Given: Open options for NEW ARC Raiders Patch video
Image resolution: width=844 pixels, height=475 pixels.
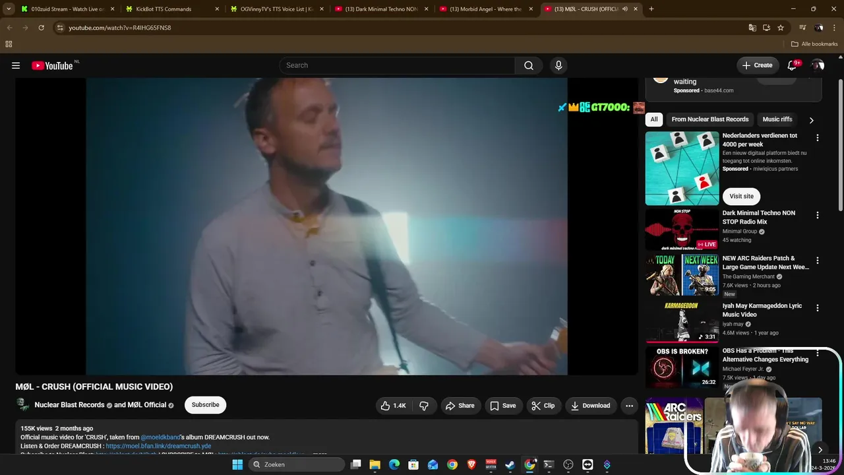Looking at the screenshot, I should pyautogui.click(x=818, y=261).
